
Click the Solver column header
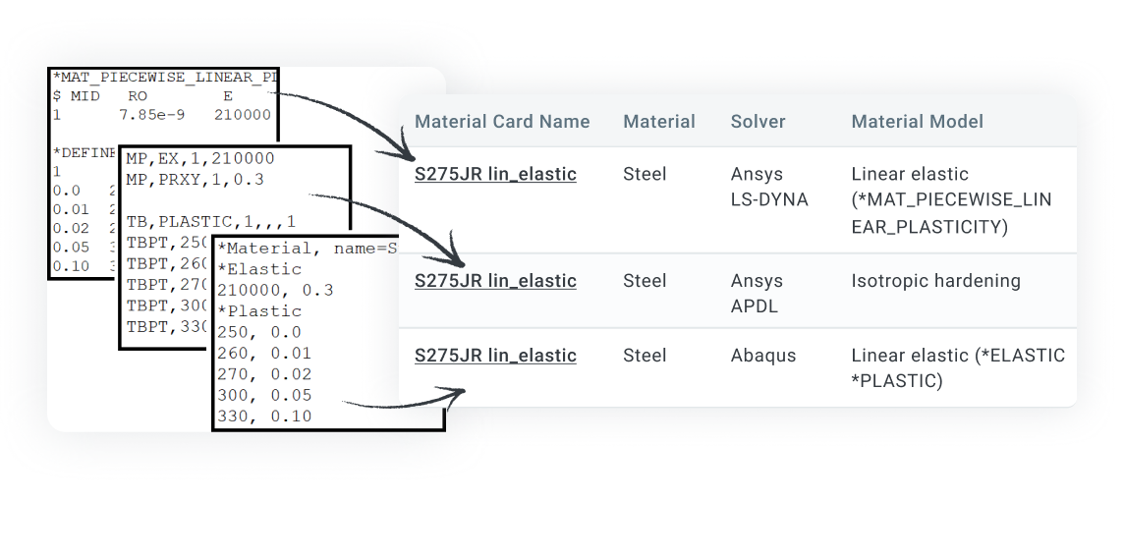pyautogui.click(x=758, y=122)
